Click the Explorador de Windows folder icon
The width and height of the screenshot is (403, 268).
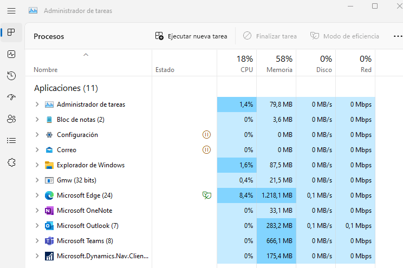(49, 165)
